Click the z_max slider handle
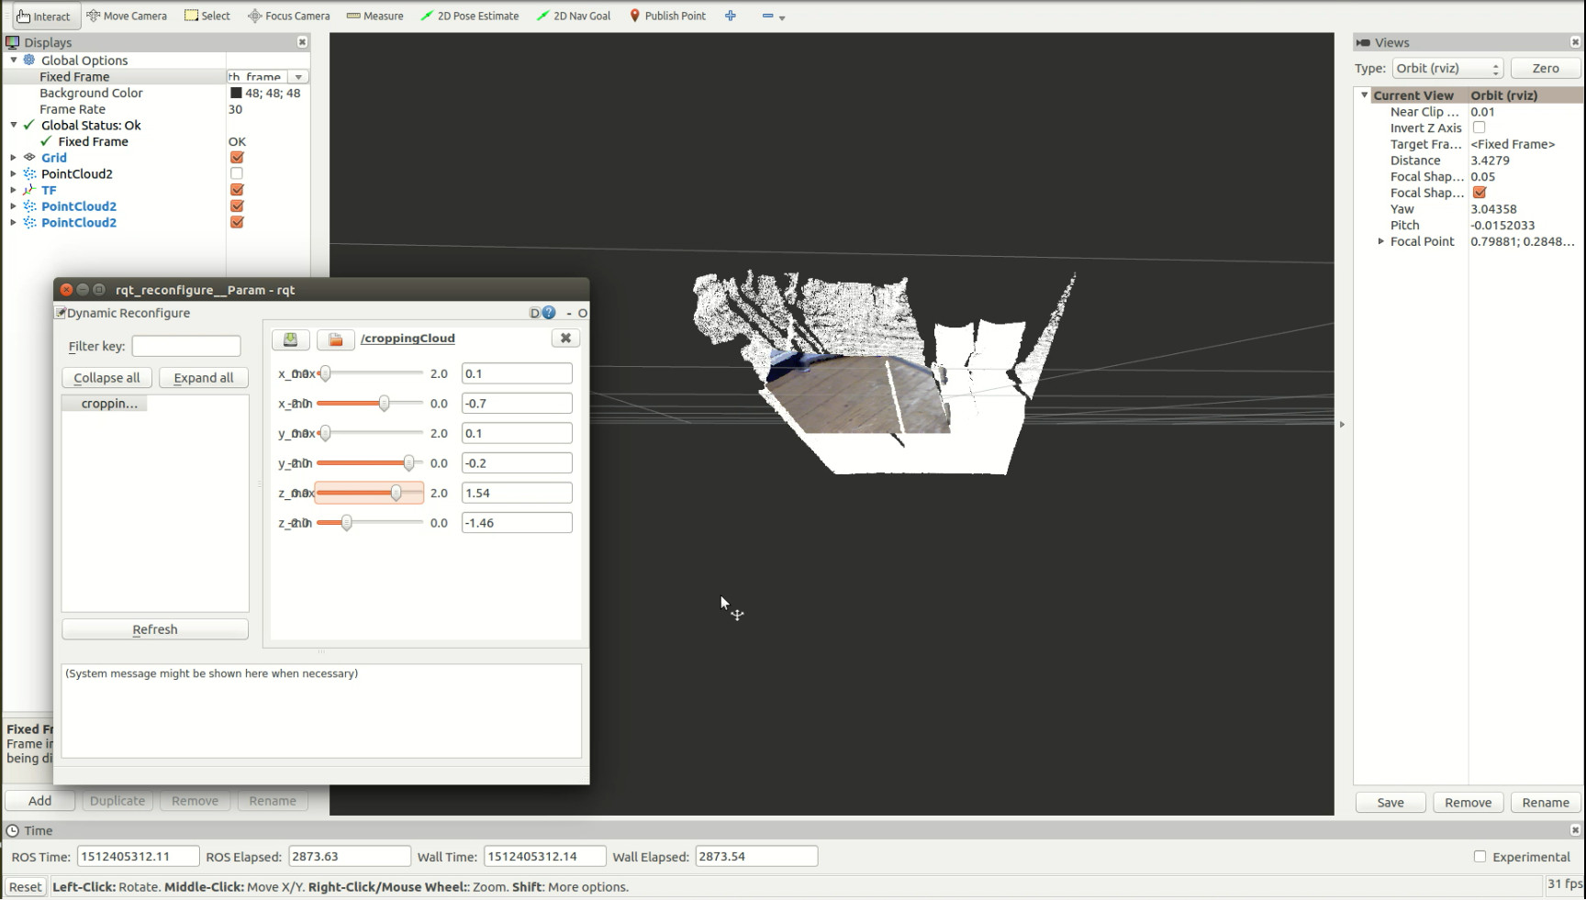Image resolution: width=1586 pixels, height=900 pixels. tap(396, 494)
